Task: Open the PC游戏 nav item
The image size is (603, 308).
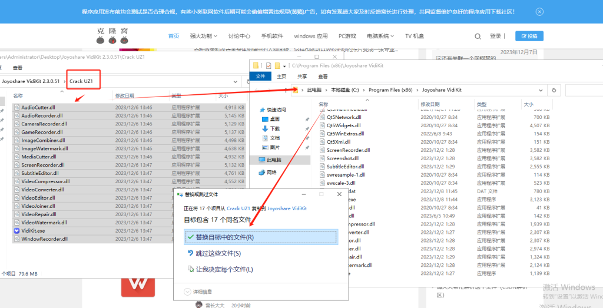Action: (347, 36)
